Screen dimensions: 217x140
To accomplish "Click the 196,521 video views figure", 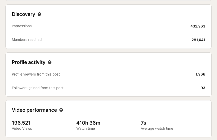I will click(21, 123).
